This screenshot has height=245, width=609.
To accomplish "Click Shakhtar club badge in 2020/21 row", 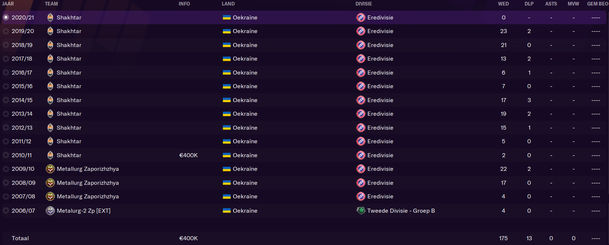I will pos(50,17).
